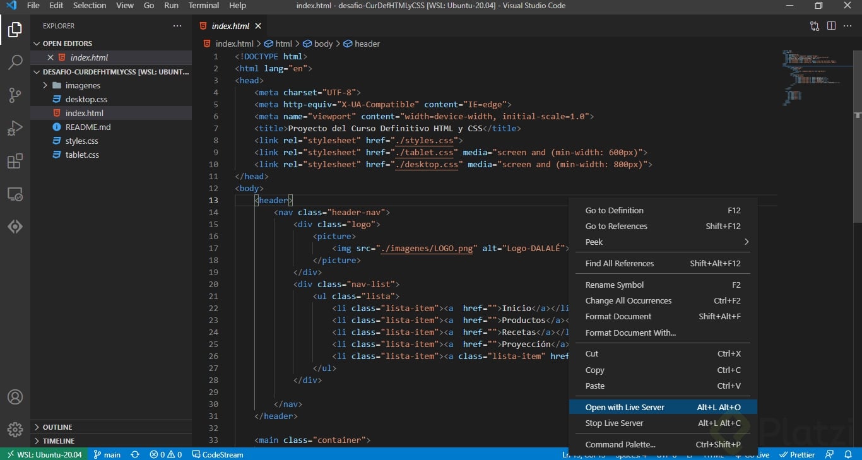This screenshot has height=460, width=862.
Task: Close index.html in Open Editors list
Action: point(50,57)
